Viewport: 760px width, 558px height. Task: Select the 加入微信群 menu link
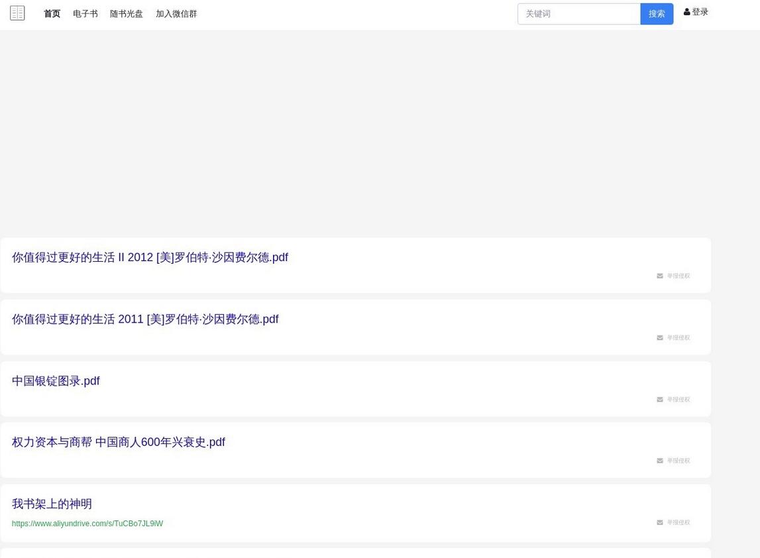[176, 14]
